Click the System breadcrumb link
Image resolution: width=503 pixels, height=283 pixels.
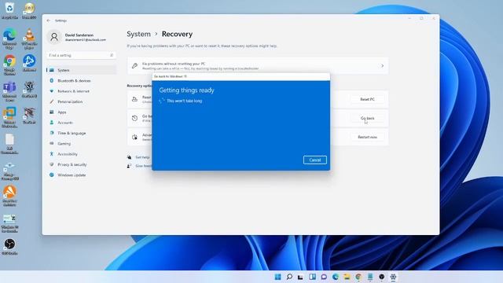point(138,34)
